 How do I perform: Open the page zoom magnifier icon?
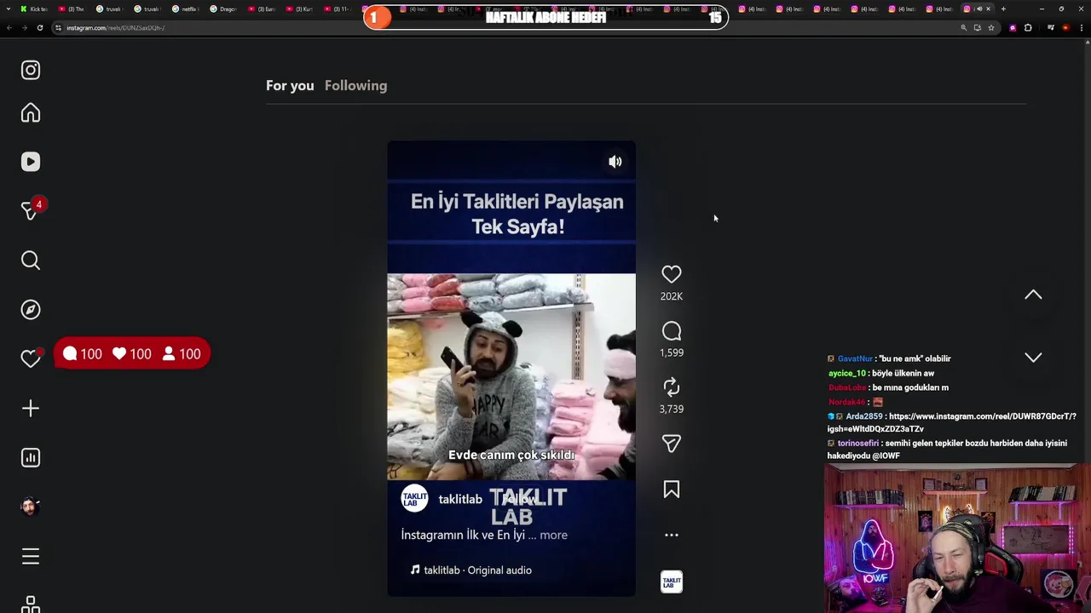coord(964,27)
